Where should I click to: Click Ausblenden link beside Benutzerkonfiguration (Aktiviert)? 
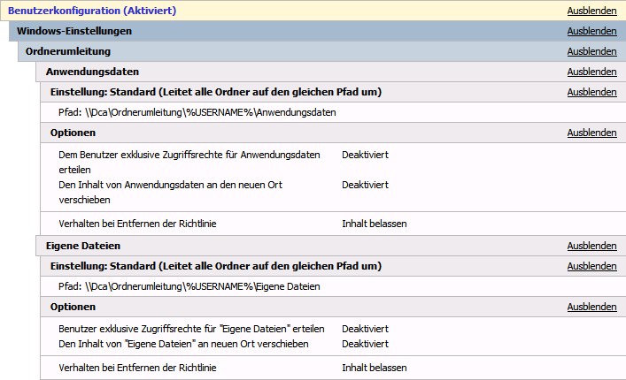pos(591,11)
